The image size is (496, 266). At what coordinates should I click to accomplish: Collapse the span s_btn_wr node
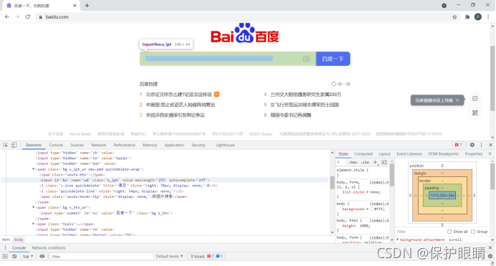click(33, 207)
